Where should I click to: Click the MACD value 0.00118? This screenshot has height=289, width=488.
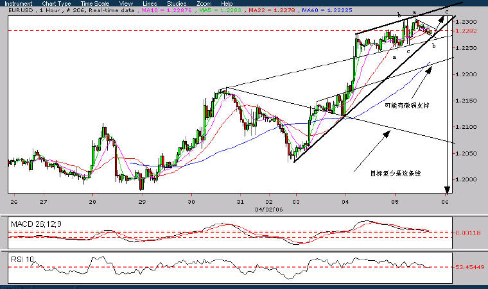[468, 233]
